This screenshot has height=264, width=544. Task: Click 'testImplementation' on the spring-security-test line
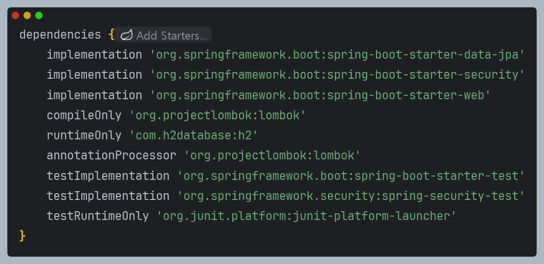coord(108,196)
